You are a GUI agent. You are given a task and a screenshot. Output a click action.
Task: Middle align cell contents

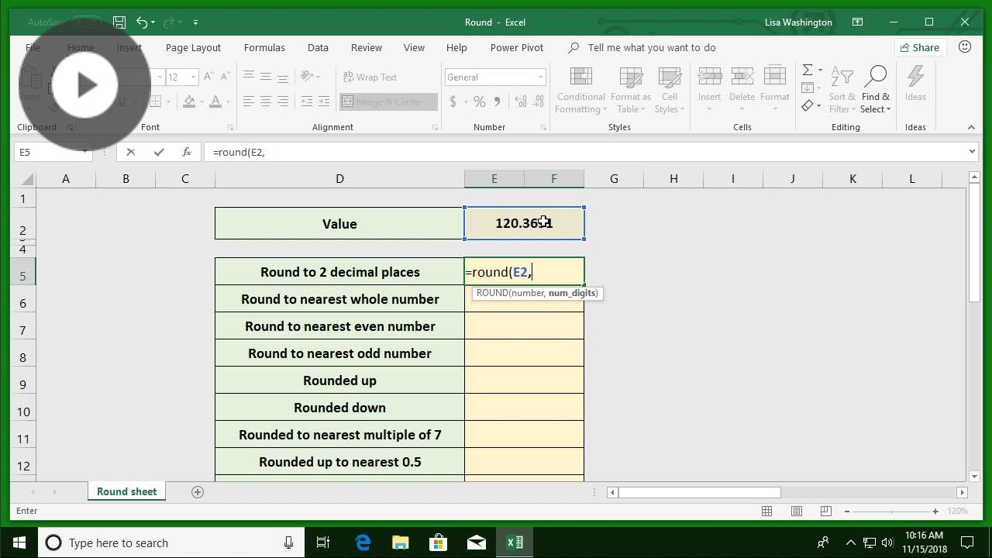pyautogui.click(x=266, y=76)
